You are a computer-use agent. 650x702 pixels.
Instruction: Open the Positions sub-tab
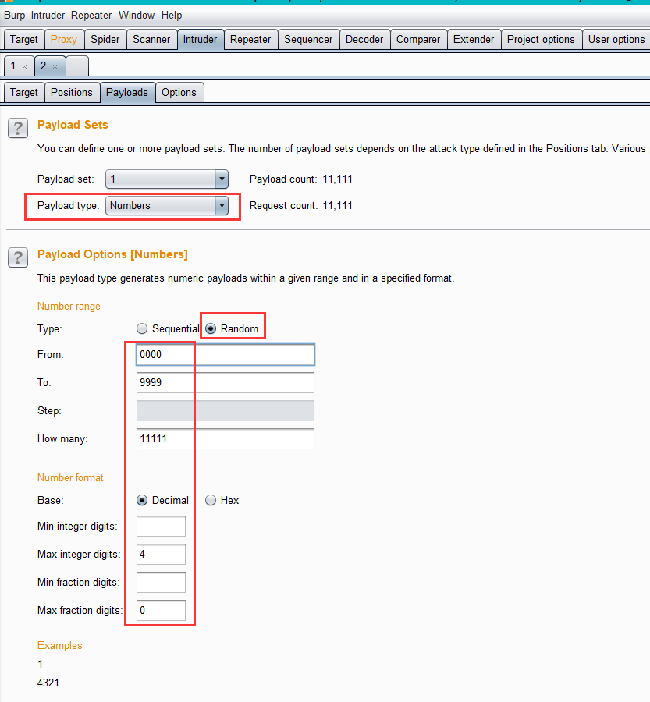pyautogui.click(x=72, y=92)
